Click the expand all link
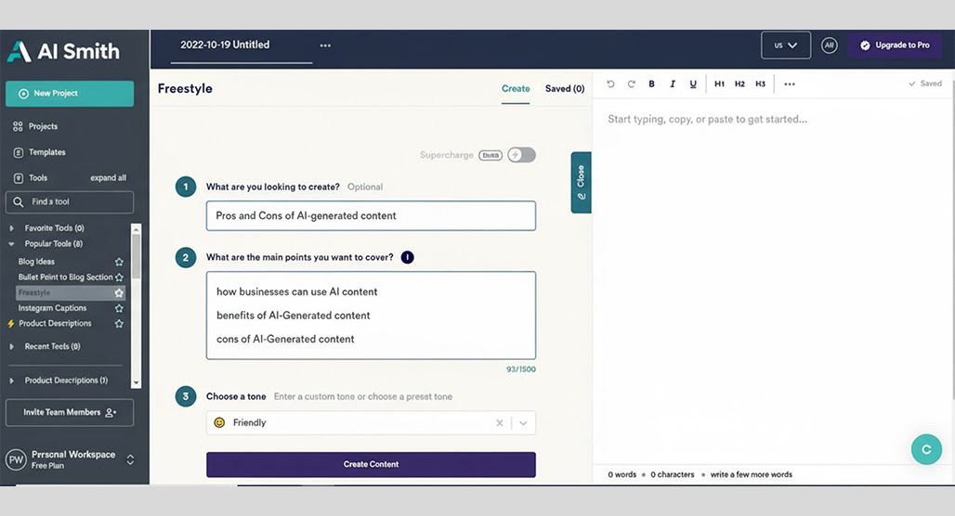This screenshot has height=516, width=955. coord(109,177)
